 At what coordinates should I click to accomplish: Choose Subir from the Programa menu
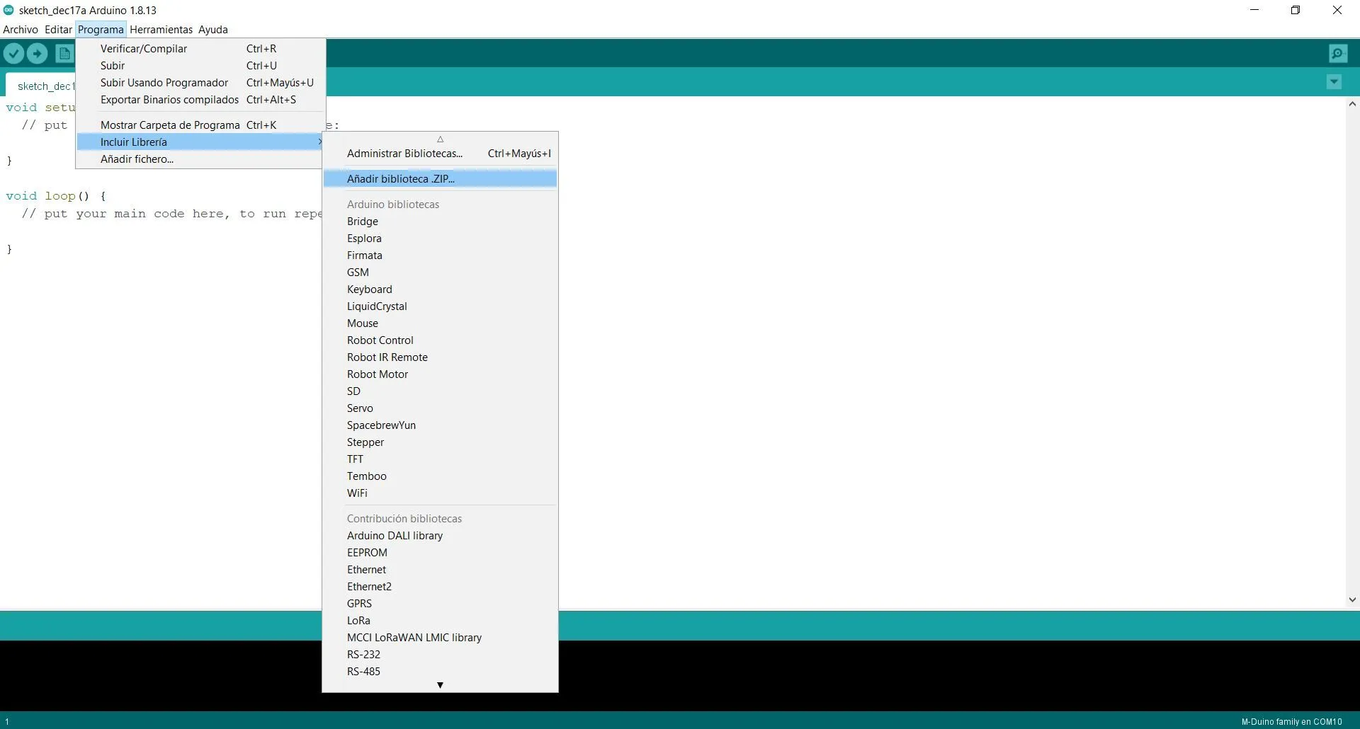200,66
